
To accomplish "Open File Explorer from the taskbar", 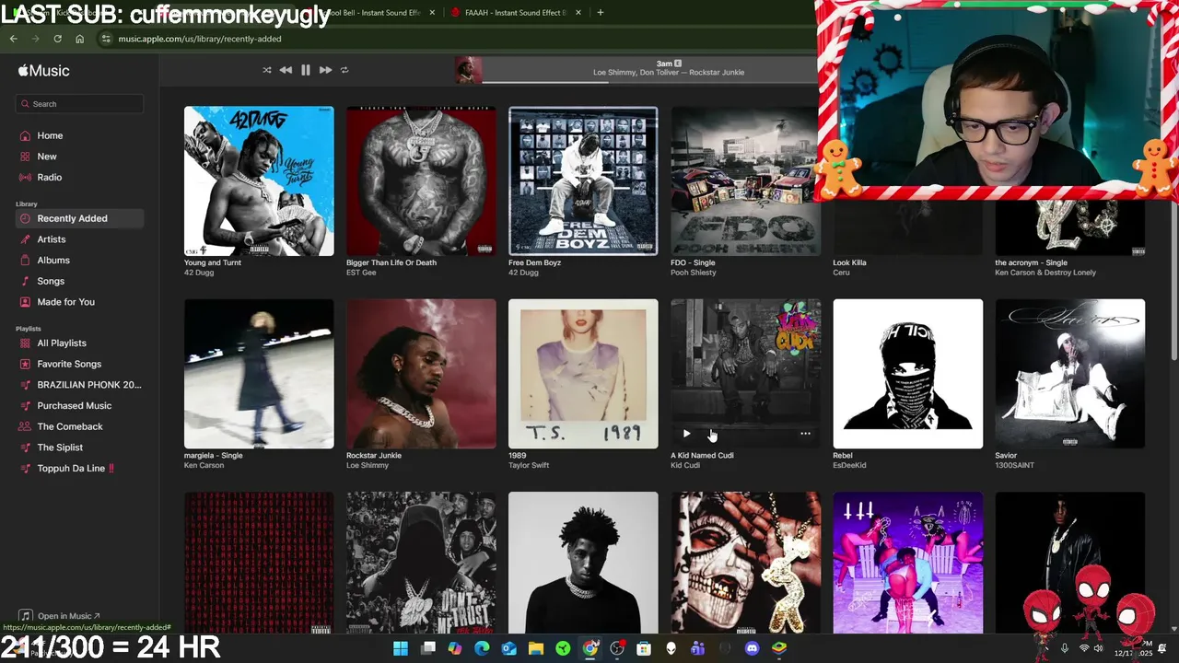I will point(536,648).
